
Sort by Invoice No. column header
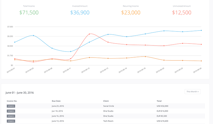point(12,101)
